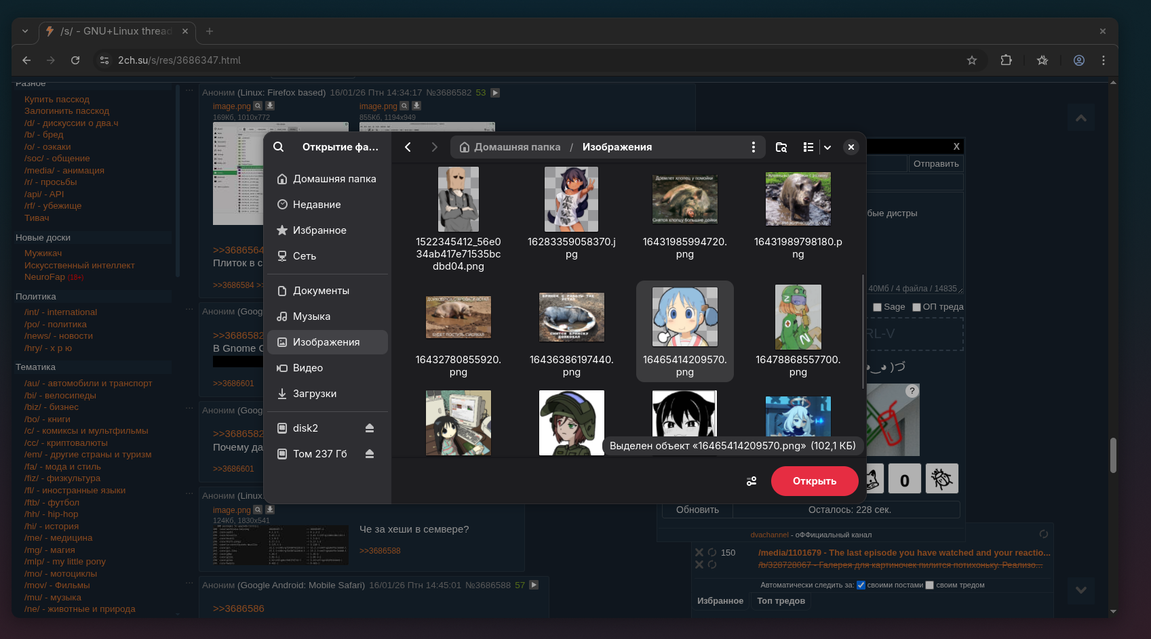Screen dimensions: 1151x639
Task: Click the page scroll-up arrow button
Action: click(x=1081, y=119)
